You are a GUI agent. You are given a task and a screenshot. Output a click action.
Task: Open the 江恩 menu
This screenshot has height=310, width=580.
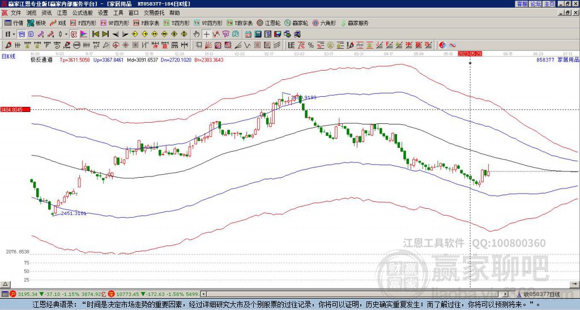tap(62, 13)
